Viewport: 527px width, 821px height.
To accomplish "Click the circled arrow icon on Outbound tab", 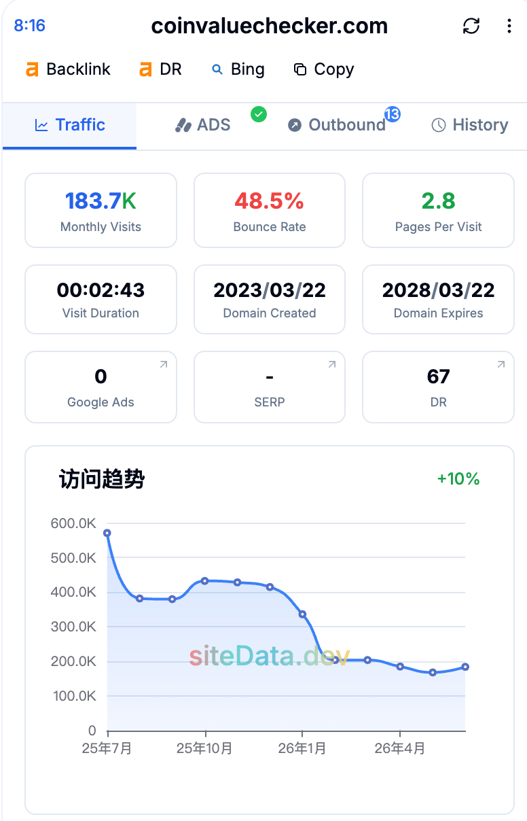I will pos(294,125).
